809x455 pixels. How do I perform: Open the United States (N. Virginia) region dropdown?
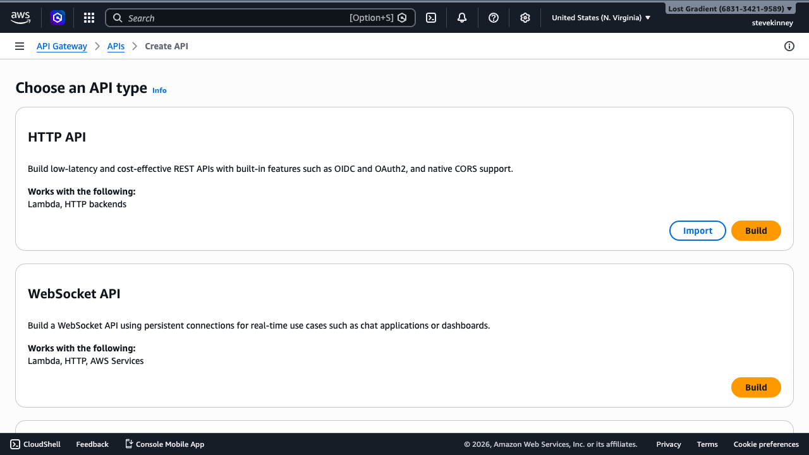tap(601, 18)
